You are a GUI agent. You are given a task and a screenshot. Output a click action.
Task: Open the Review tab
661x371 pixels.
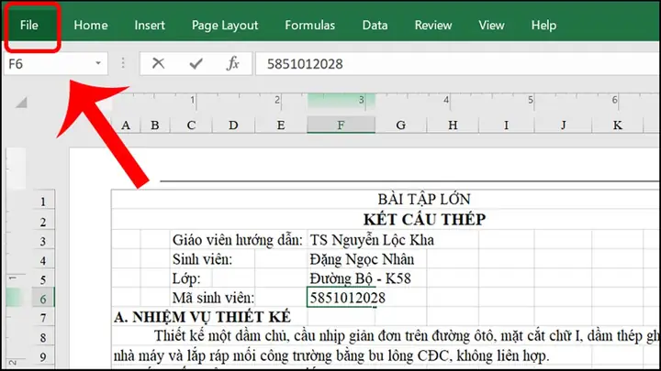coord(433,26)
